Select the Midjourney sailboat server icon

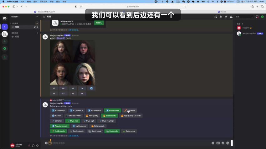pyautogui.click(x=5, y=34)
